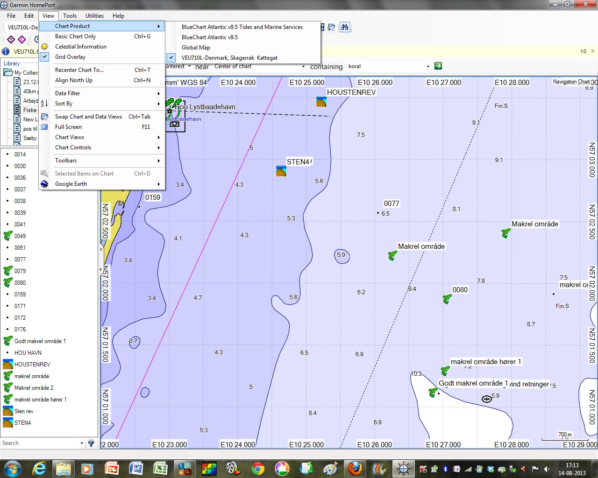Toggle the Basic Chart Only option

pos(102,36)
